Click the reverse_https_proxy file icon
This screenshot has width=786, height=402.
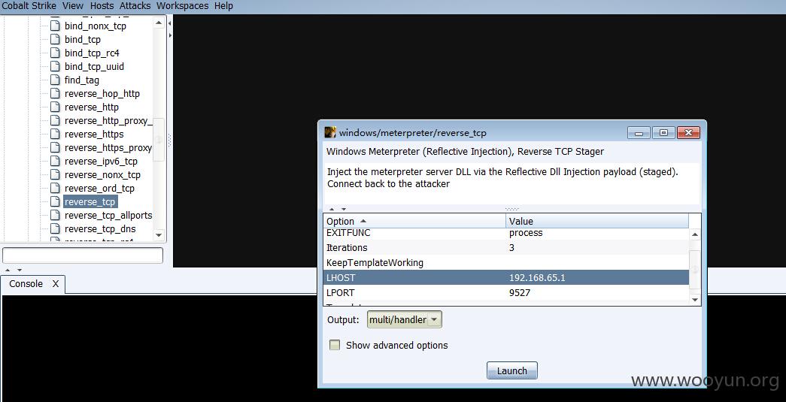(55, 148)
